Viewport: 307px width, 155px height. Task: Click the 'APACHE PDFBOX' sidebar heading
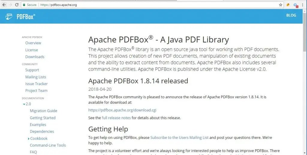[x=32, y=37]
